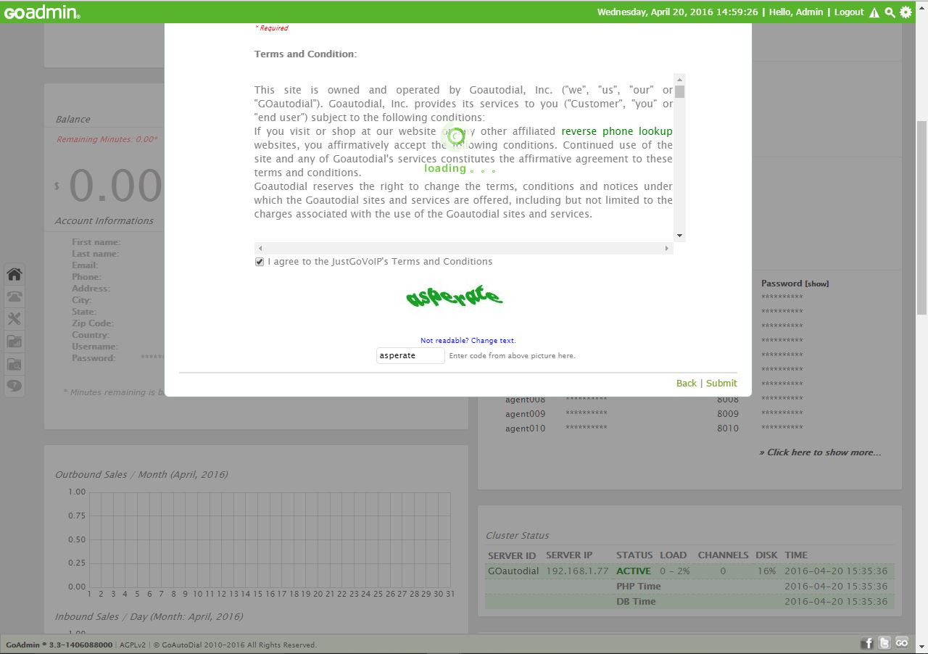
Task: Click the agent010 row text
Action: tap(525, 429)
